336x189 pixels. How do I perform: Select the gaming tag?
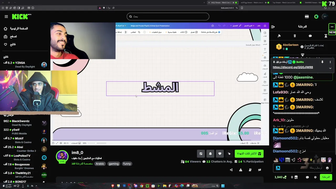pyautogui.click(x=114, y=164)
